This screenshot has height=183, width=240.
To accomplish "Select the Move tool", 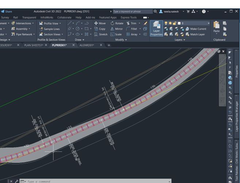I will [x=100, y=23].
